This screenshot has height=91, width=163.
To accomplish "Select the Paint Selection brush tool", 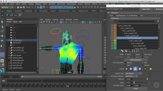I will tap(2, 31).
